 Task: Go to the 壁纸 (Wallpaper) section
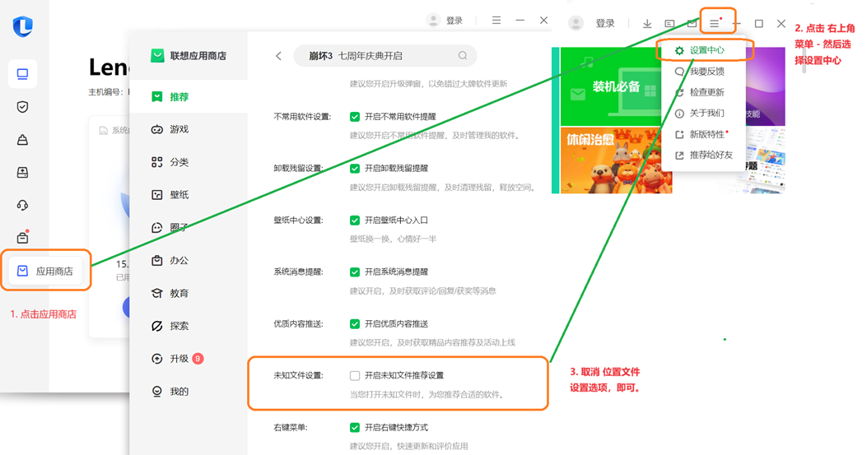tap(170, 195)
